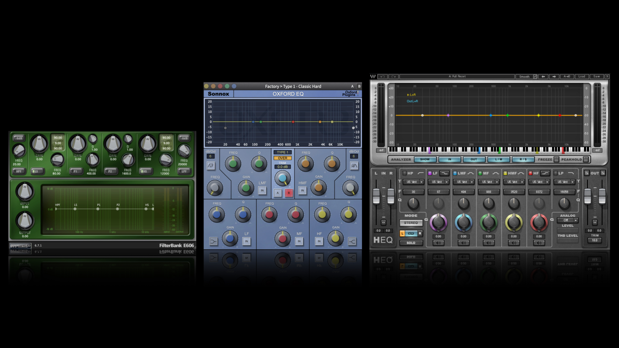Click the Oxford EQ HF shelf shape icon
The width and height of the screenshot is (619, 348).
pos(352,241)
